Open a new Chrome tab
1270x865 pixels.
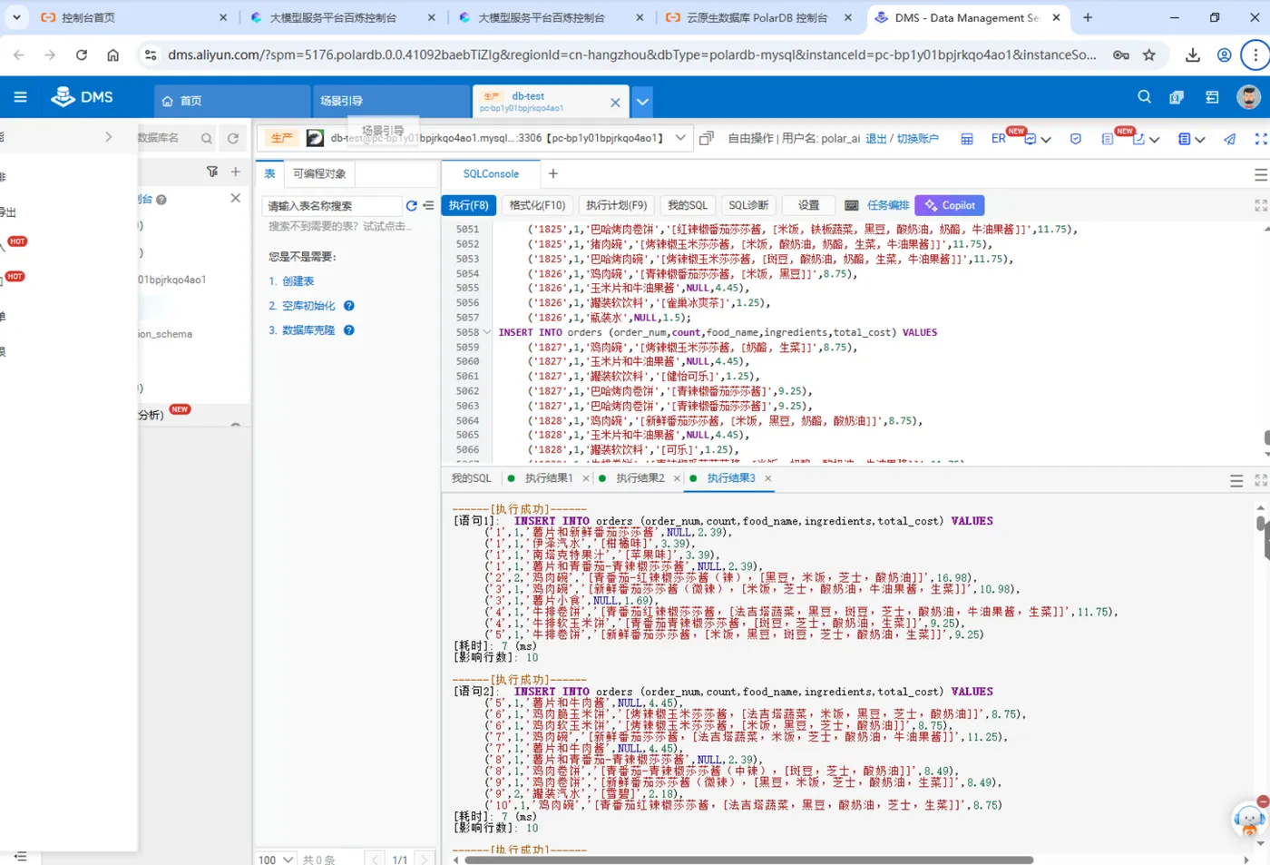[x=1088, y=17]
